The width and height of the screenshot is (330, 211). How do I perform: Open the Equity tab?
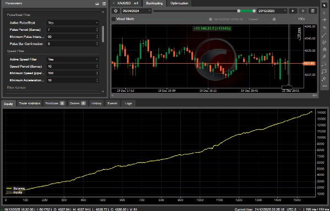pyautogui.click(x=8, y=104)
